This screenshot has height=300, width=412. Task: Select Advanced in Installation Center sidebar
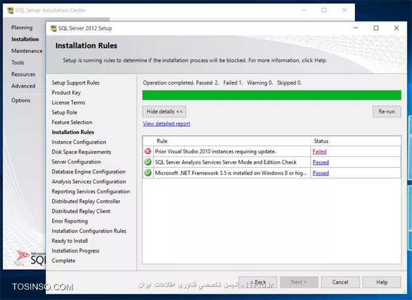[23, 86]
